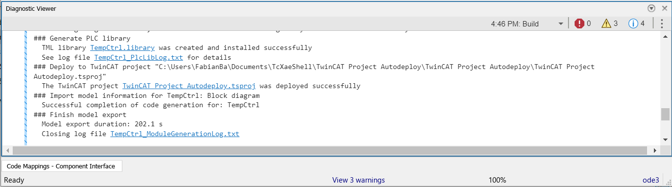The image size is (672, 187).
Task: Click the ode3 solver link
Action: [651, 180]
